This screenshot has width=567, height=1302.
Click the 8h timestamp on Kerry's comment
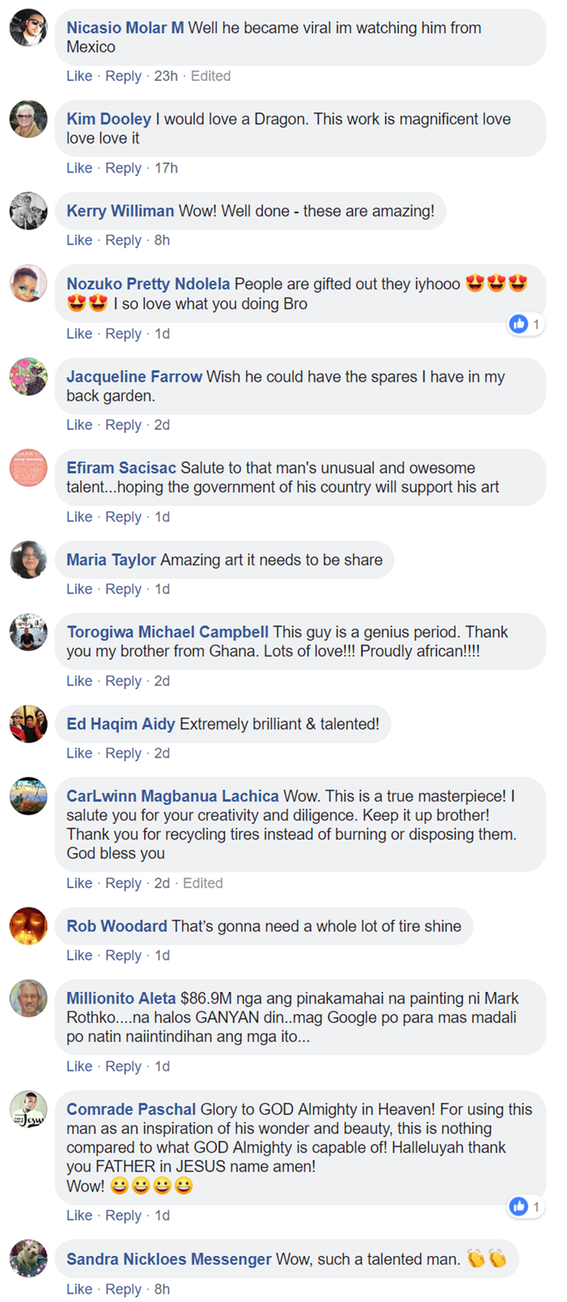[x=162, y=241]
